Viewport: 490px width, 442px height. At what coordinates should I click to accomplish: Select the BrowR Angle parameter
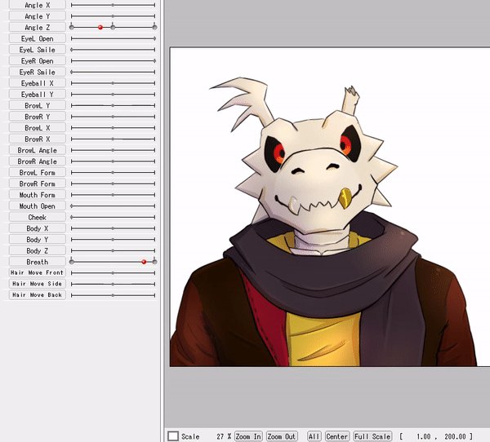tap(38, 161)
